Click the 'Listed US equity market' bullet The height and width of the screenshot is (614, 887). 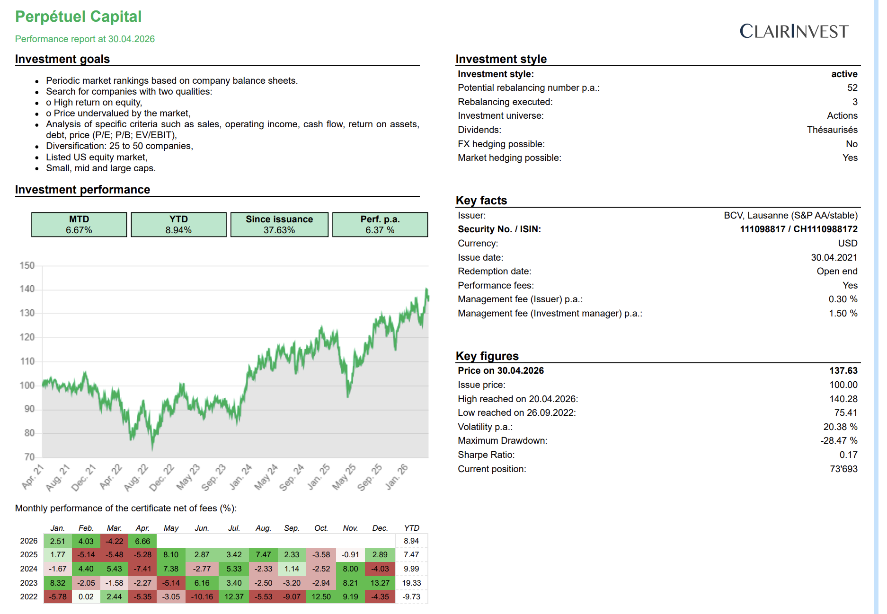pos(97,158)
